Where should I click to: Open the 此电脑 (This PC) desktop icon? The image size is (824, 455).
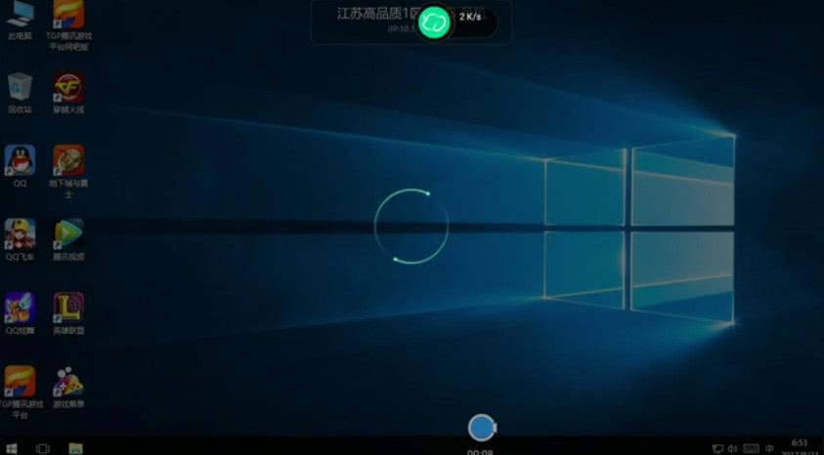[20, 20]
